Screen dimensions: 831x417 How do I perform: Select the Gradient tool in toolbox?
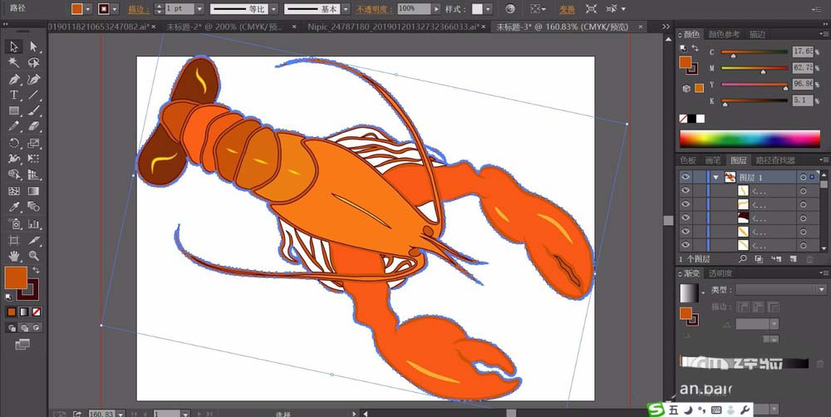pyautogui.click(x=33, y=191)
